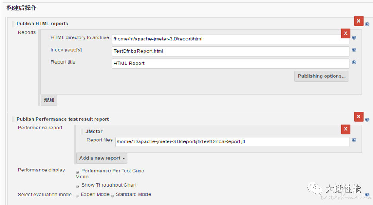Viewport: 373px width, 205px height.
Task: Expand the Add a new report dropdown
Action: click(x=102, y=158)
